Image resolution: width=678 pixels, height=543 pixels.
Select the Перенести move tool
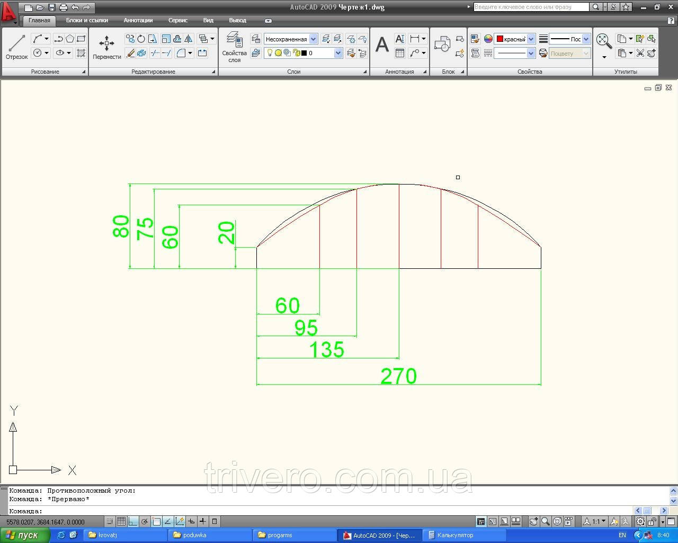coord(107,47)
